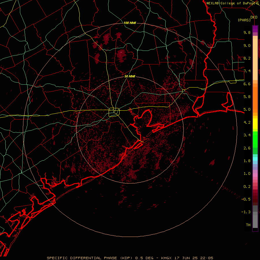Click the 6.6 value on the scale
The width and height of the screenshot is (260, 260).
(x=247, y=84)
